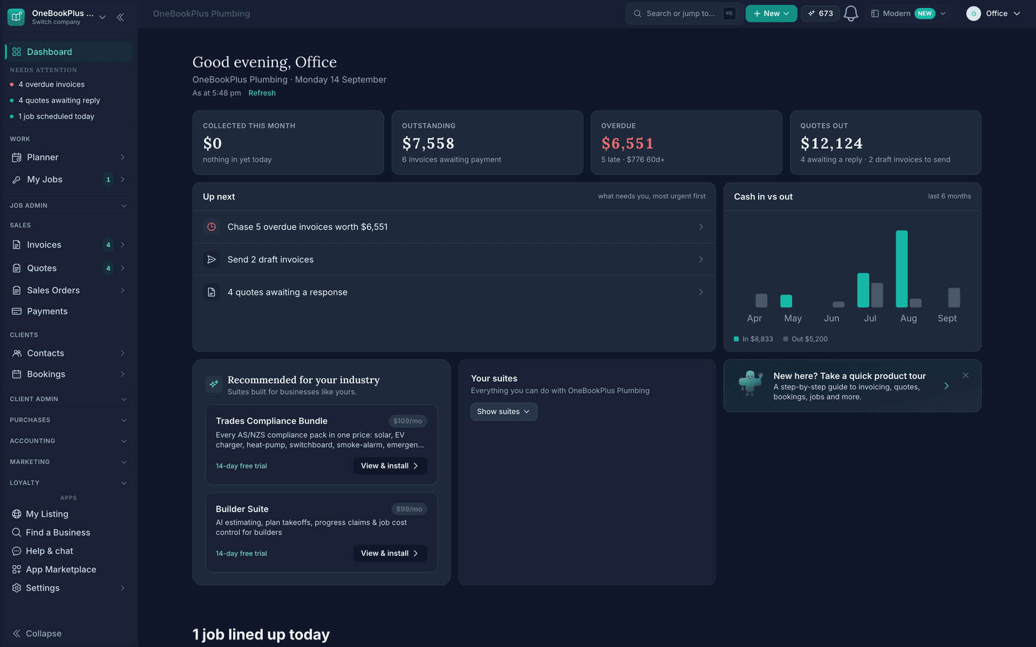Open Chase 5 overdue invoices row
1036x647 pixels.
coord(454,227)
